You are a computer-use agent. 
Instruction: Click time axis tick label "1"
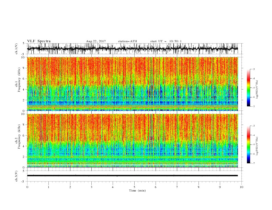point(48,187)
